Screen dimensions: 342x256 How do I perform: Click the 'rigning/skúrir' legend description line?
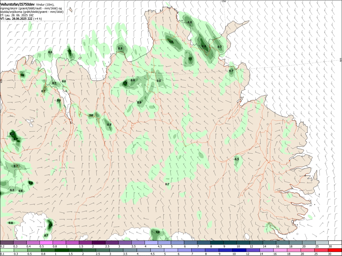[31, 8]
